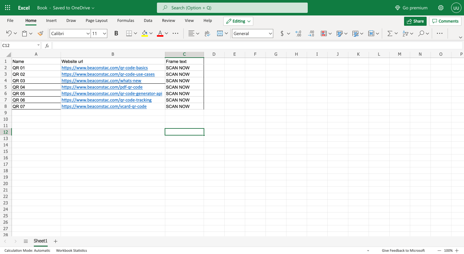This screenshot has width=464, height=254.
Task: Select the Format Painter tool
Action: coord(40,33)
